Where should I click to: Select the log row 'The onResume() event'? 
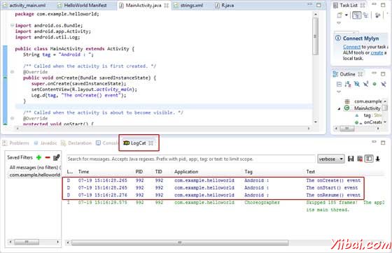point(213,195)
